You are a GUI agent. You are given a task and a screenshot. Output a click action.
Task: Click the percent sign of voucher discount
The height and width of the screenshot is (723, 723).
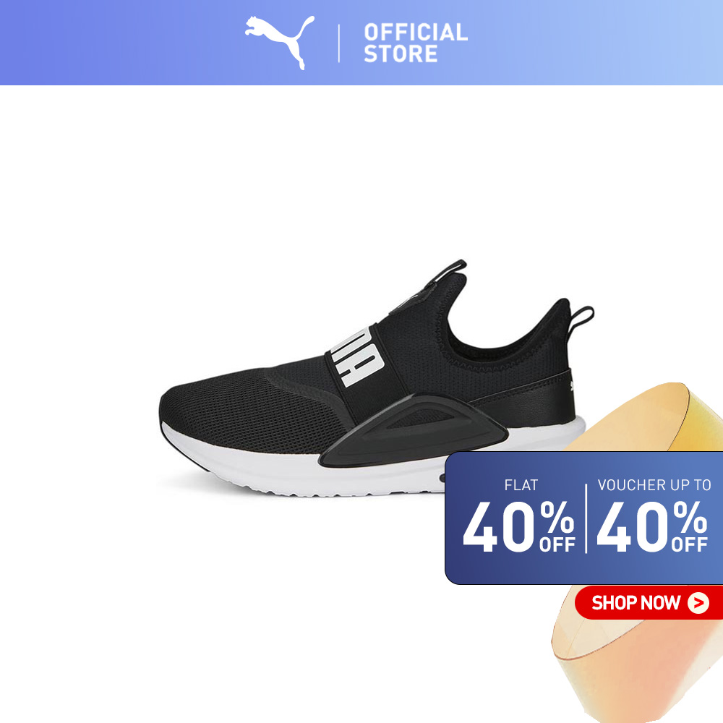tap(690, 517)
